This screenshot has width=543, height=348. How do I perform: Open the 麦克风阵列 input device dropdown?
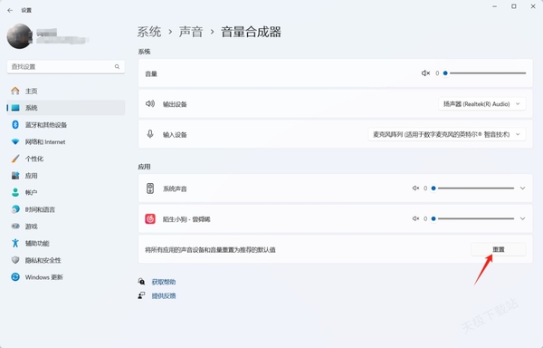pyautogui.click(x=447, y=134)
